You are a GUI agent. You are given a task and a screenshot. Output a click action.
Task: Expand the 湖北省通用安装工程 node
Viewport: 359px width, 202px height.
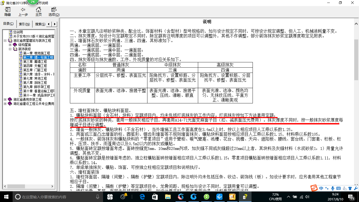tap(5, 99)
